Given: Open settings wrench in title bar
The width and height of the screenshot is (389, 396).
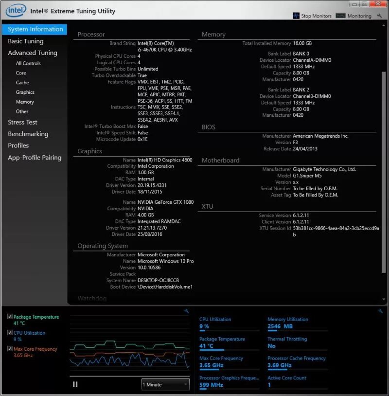Looking at the screenshot, I should click(x=379, y=16).
